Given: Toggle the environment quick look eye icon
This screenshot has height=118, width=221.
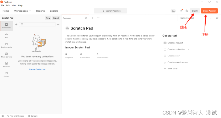Looking at the screenshot, I should click(217, 18).
